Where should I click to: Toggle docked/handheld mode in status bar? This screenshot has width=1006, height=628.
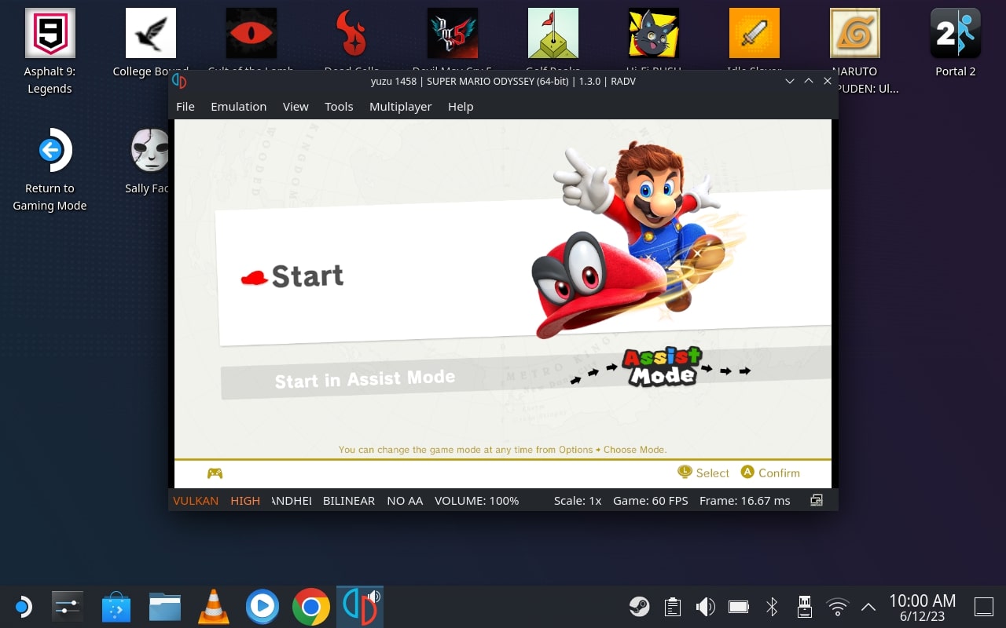click(x=292, y=501)
